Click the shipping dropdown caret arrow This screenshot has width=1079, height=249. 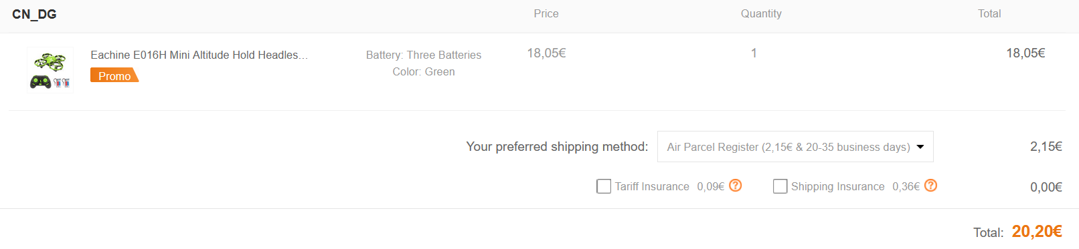click(920, 147)
